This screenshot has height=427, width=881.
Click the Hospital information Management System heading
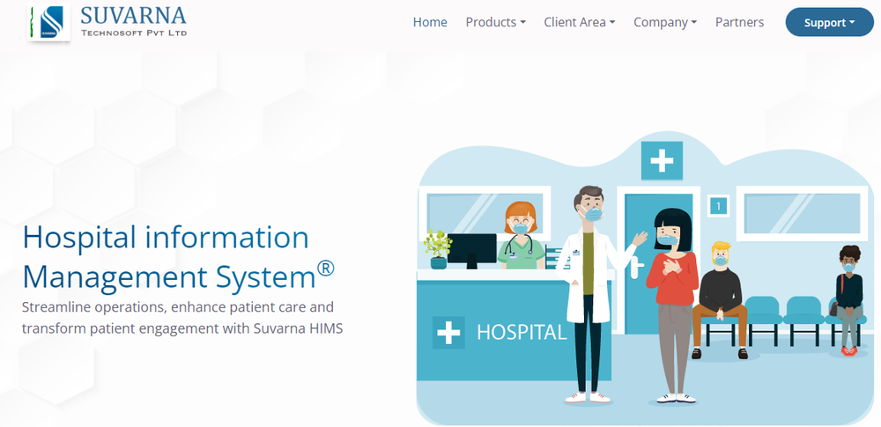[x=179, y=257]
